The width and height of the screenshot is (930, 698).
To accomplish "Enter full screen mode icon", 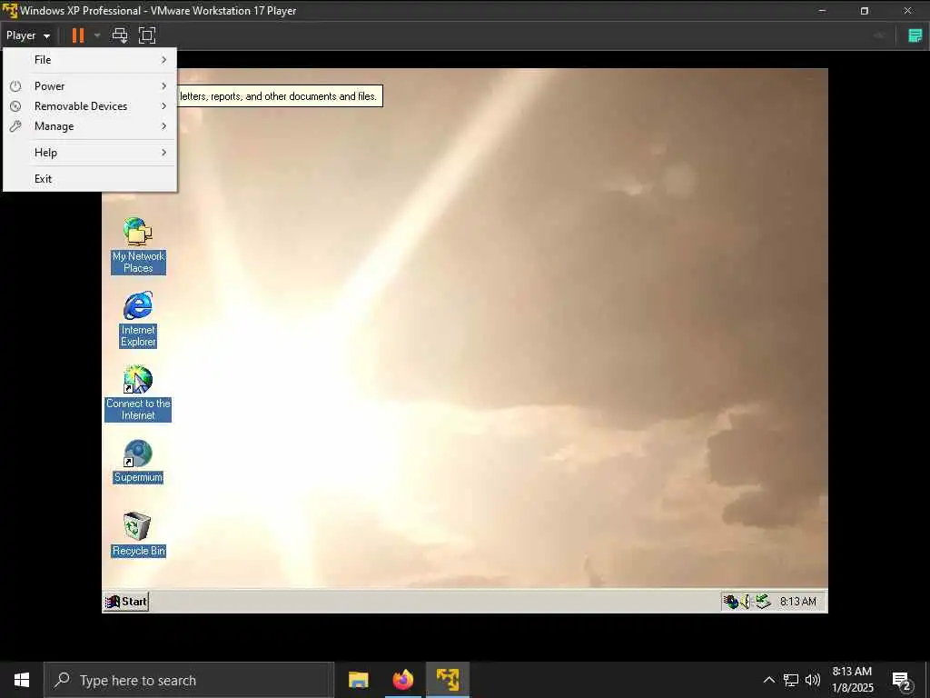I will coord(147,35).
